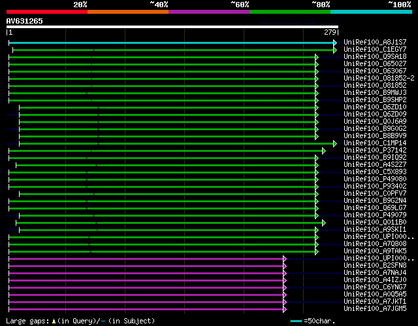Click the orange ~40% identity legend segment
Screen dimensions: 418x326
(127, 11)
